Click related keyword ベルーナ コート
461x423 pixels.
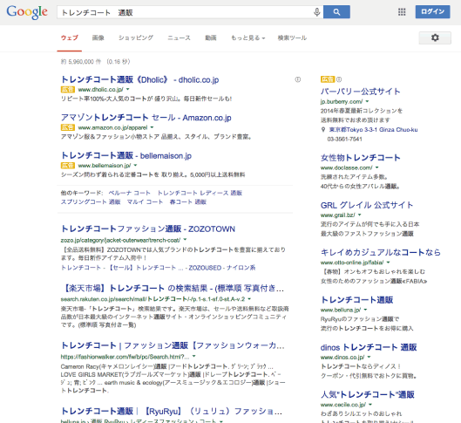pyautogui.click(x=130, y=193)
